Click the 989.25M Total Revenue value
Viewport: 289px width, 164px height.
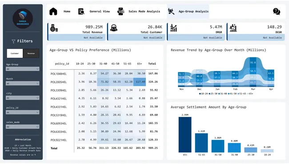click(x=94, y=27)
